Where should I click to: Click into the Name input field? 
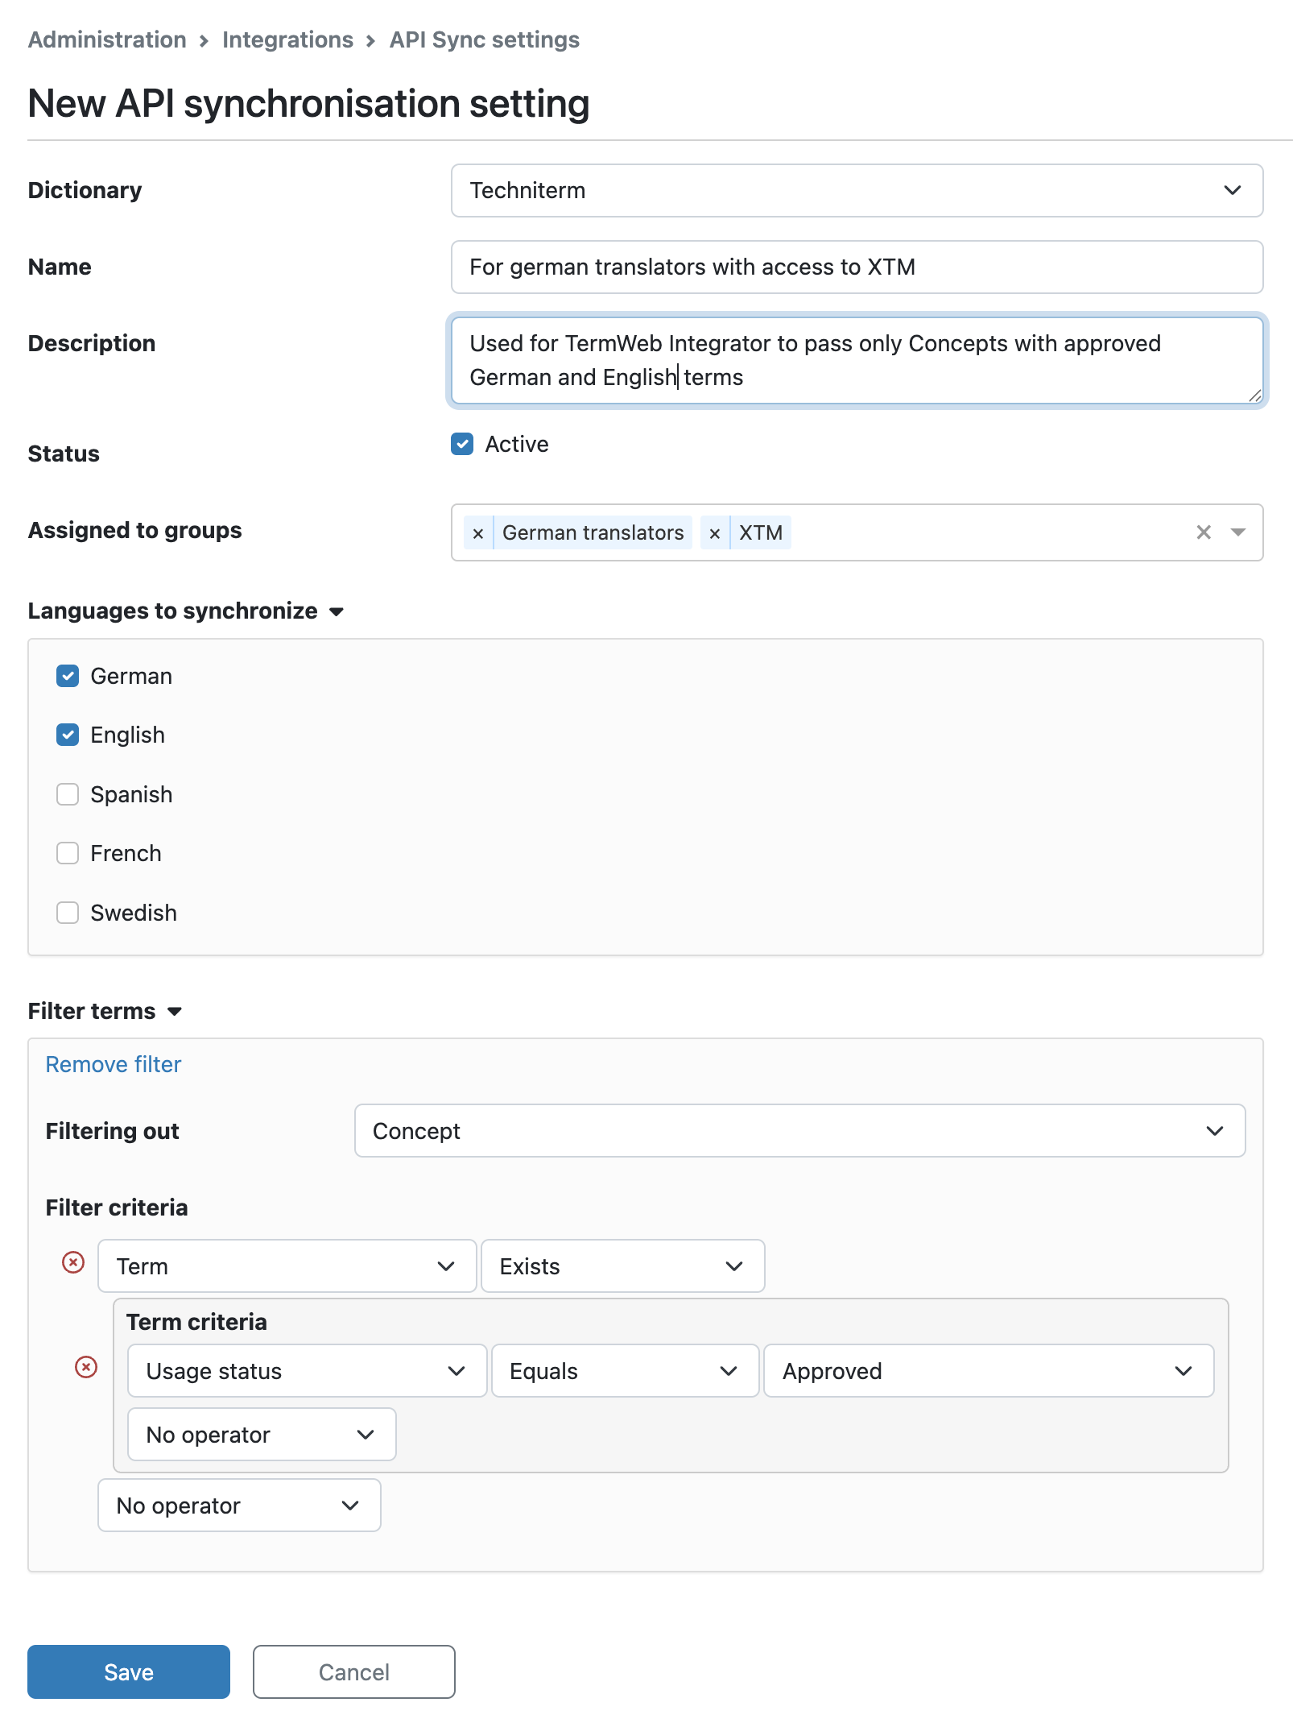pyautogui.click(x=857, y=267)
